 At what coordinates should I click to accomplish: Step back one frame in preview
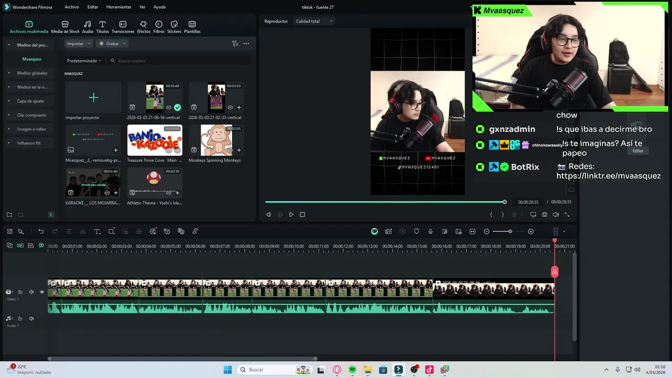(268, 215)
